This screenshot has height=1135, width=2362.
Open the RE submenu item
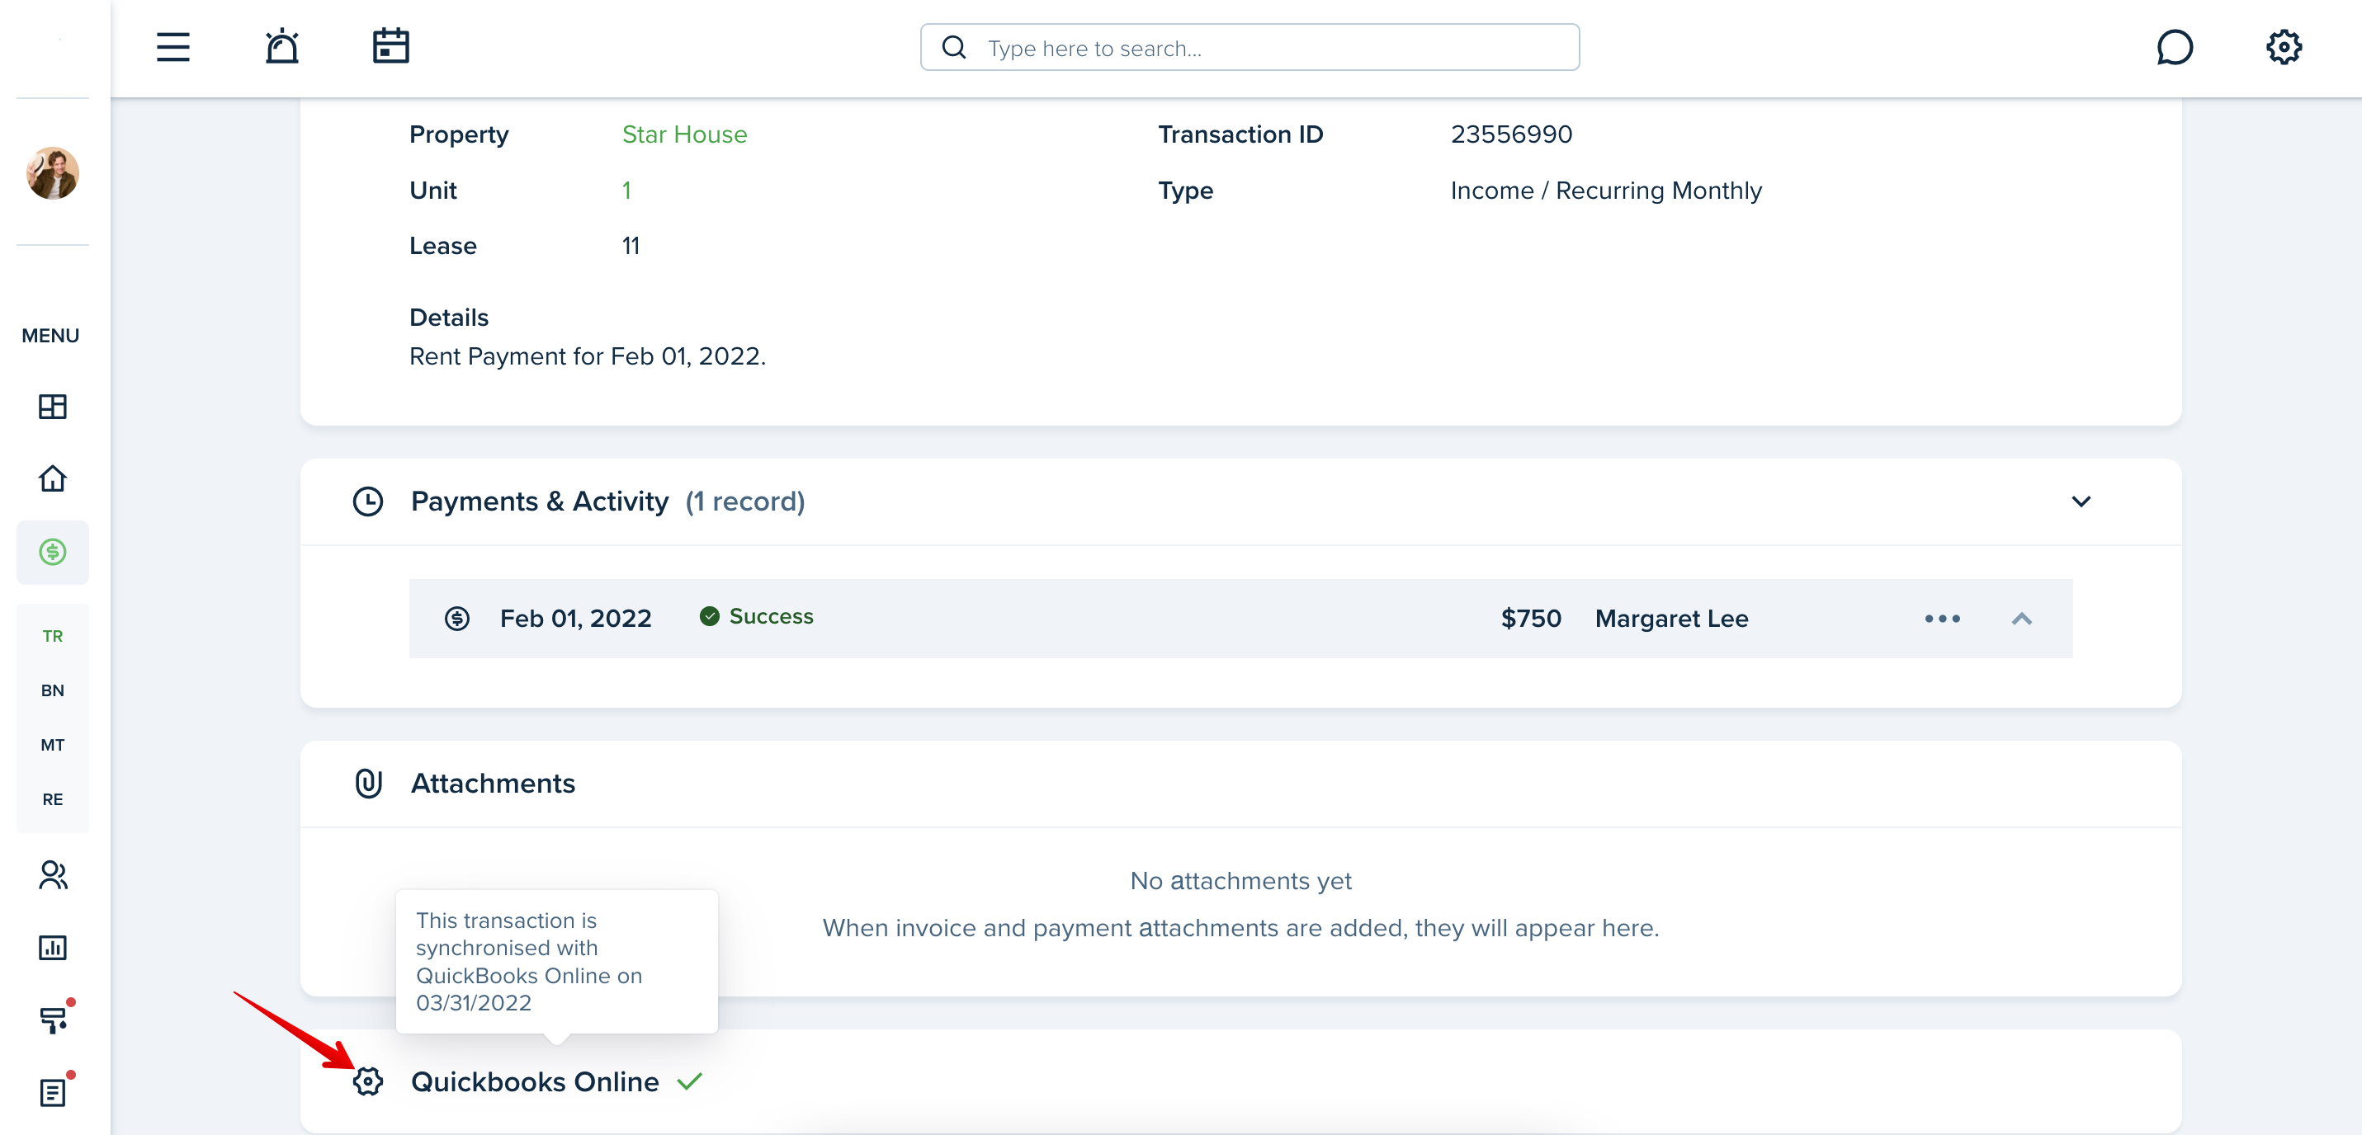click(x=52, y=799)
